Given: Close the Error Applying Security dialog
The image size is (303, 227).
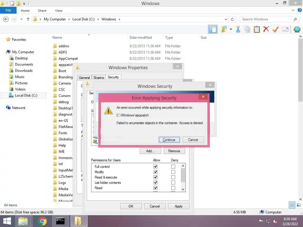Looking at the screenshot, I should click(203, 97).
